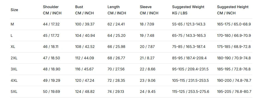Viewport: 267px width, 98px height.
Task: Click the Bust CM / INCH header
Action: point(85,10)
